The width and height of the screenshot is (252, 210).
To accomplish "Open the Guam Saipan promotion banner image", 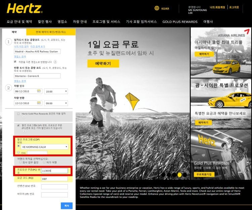I will tap(221, 103).
